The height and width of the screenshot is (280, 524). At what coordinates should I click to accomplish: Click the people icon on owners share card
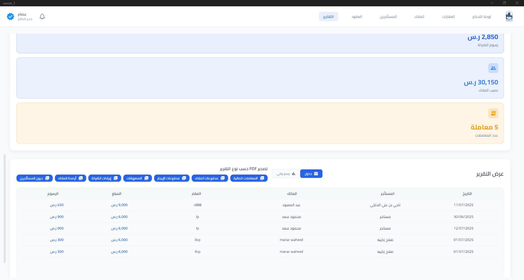pyautogui.click(x=493, y=68)
